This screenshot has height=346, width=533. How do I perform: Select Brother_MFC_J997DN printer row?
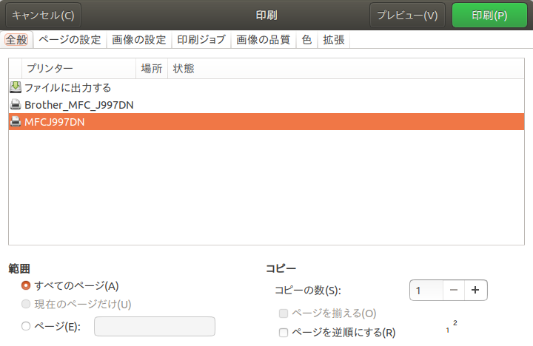(266, 104)
